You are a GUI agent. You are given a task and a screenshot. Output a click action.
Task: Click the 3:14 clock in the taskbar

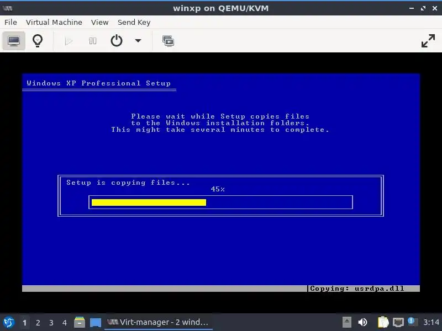point(431,322)
